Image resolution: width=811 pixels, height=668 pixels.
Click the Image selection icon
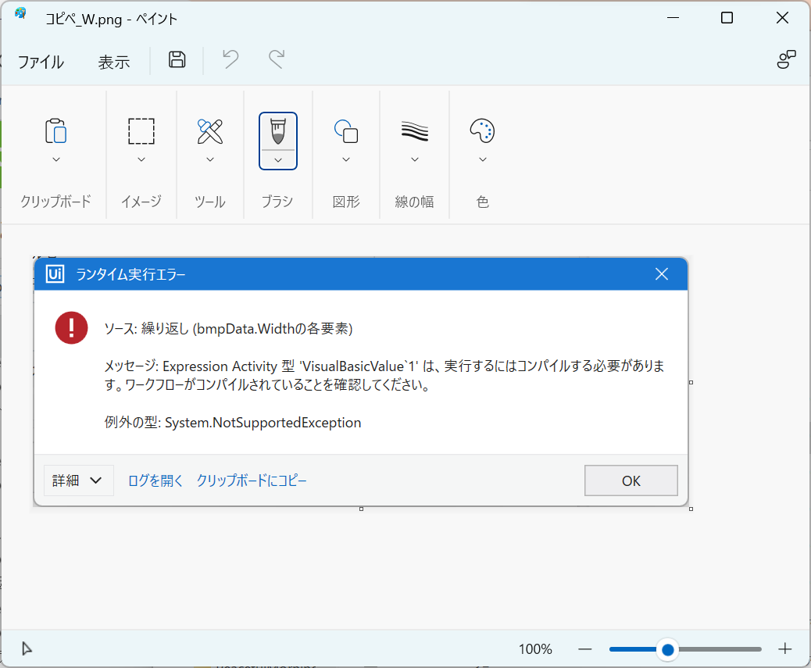tap(141, 133)
